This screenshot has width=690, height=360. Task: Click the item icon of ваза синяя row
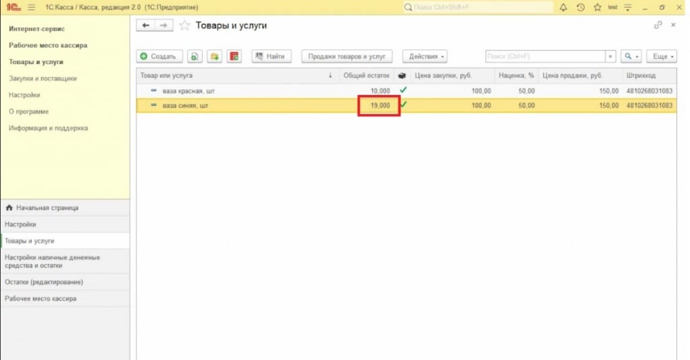click(154, 105)
